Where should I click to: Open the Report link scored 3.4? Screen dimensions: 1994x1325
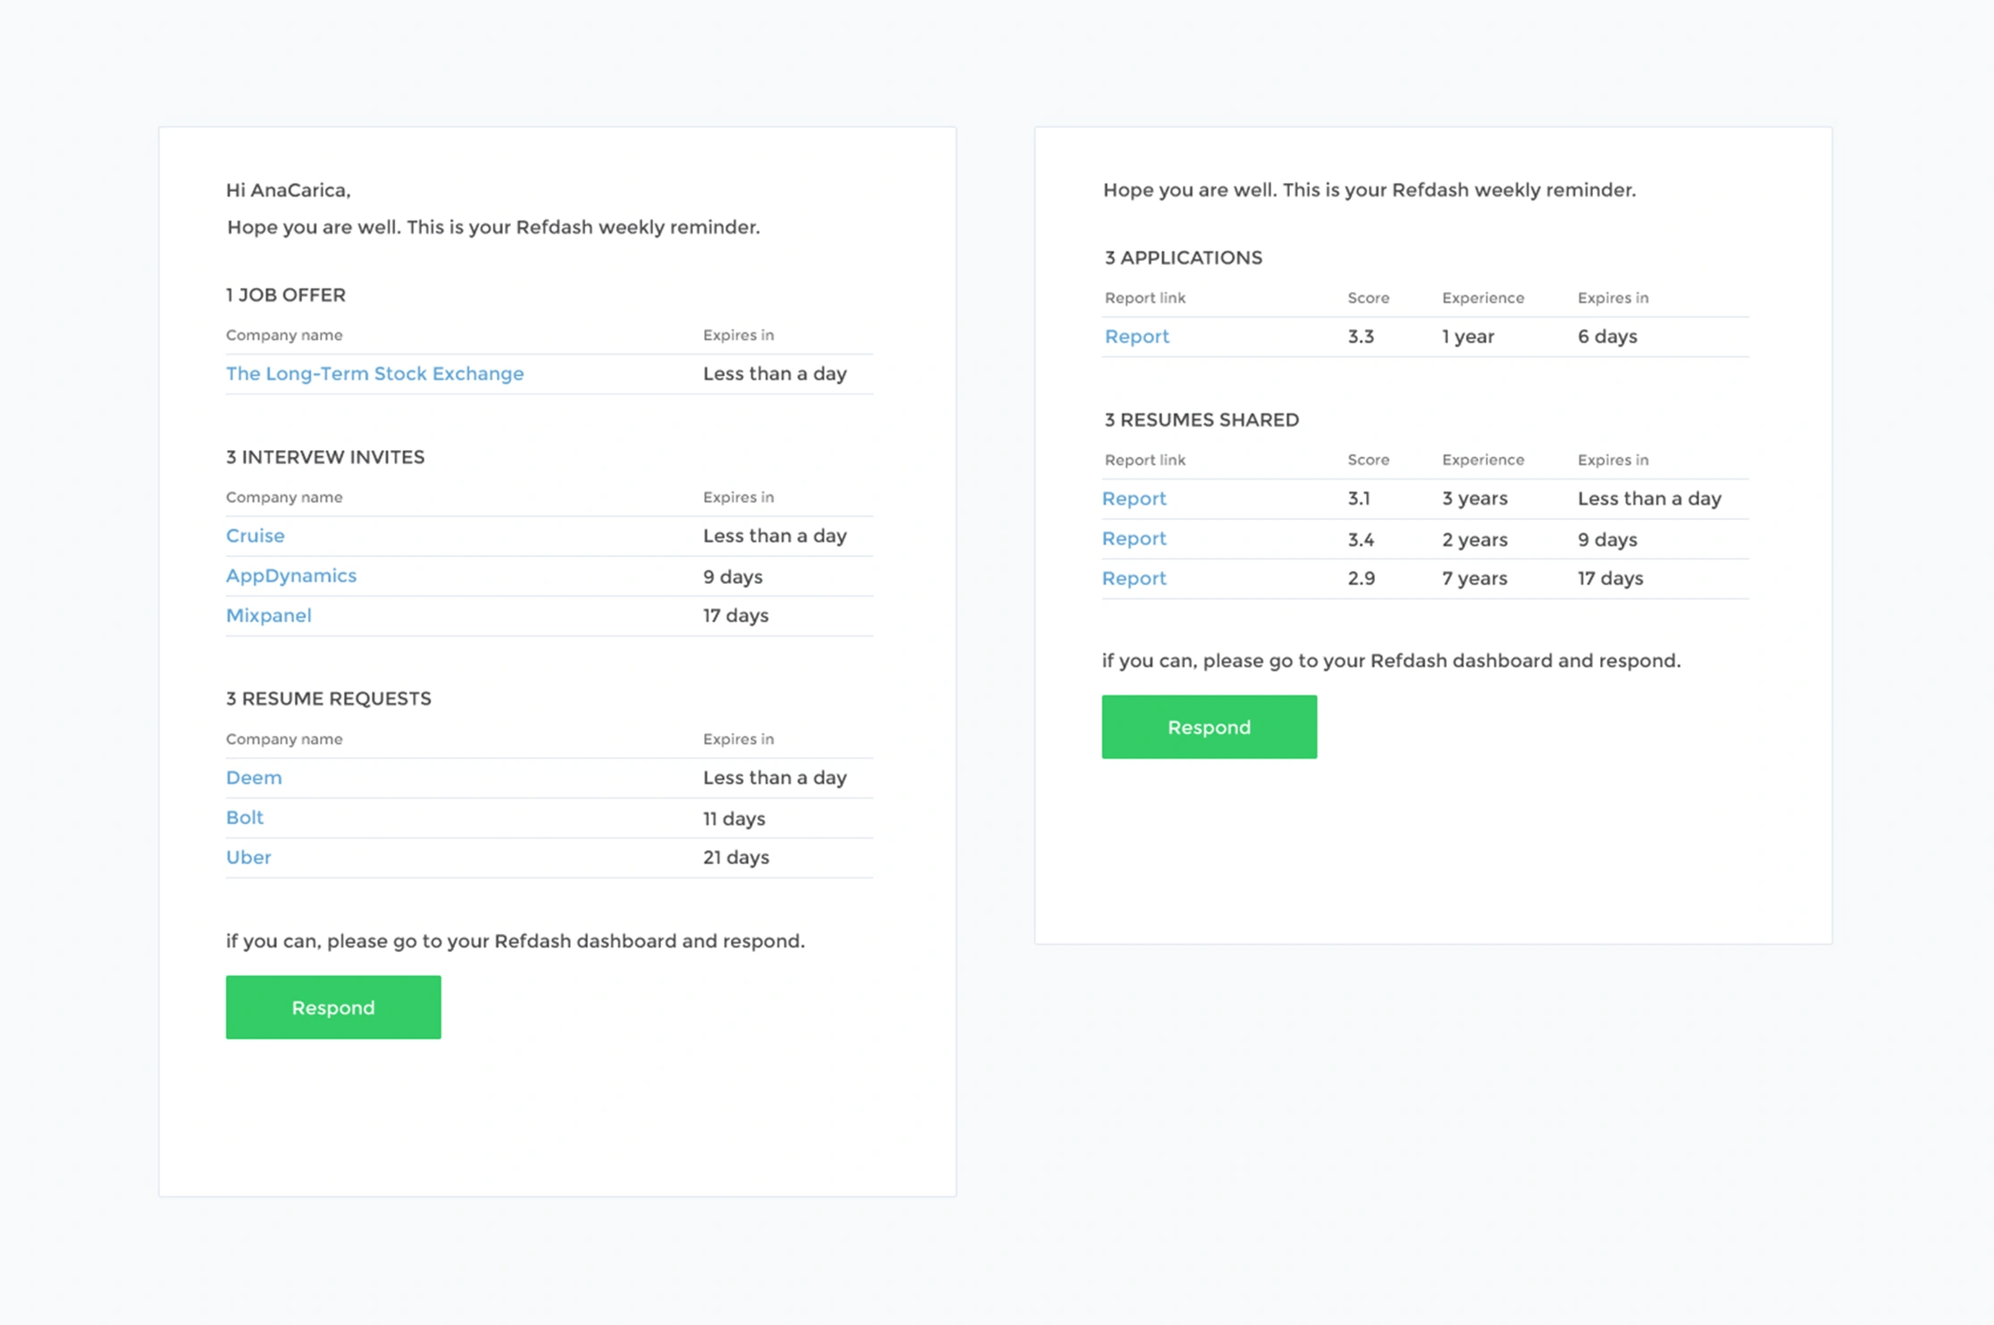click(1134, 538)
